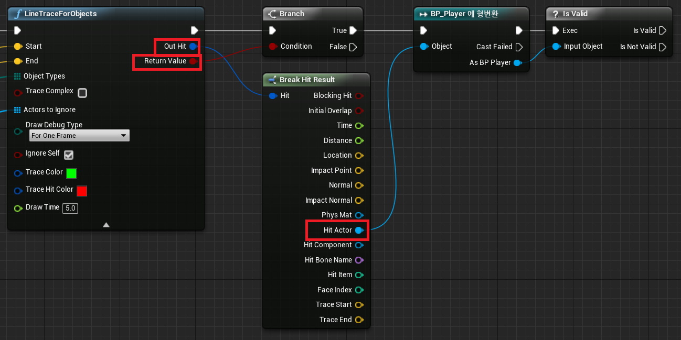Click the Trace Start output pin
This screenshot has height=340, width=681.
tap(359, 304)
